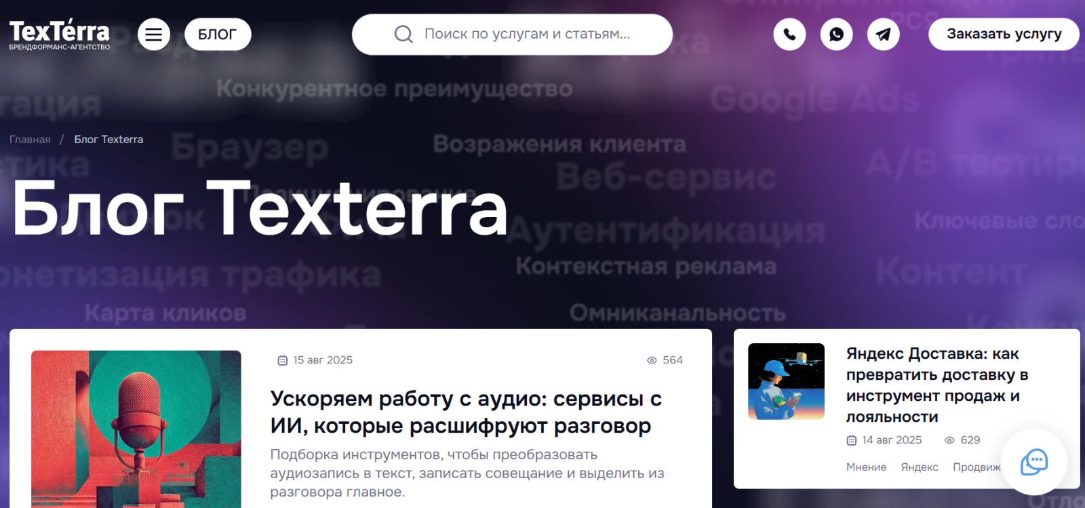The width and height of the screenshot is (1085, 508).
Task: Open article Ускоряем работу с аудио
Action: click(x=465, y=412)
